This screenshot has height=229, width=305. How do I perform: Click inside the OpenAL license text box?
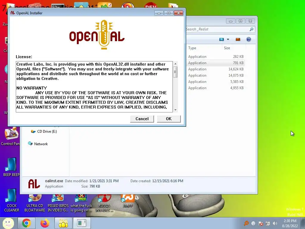pos(94,87)
